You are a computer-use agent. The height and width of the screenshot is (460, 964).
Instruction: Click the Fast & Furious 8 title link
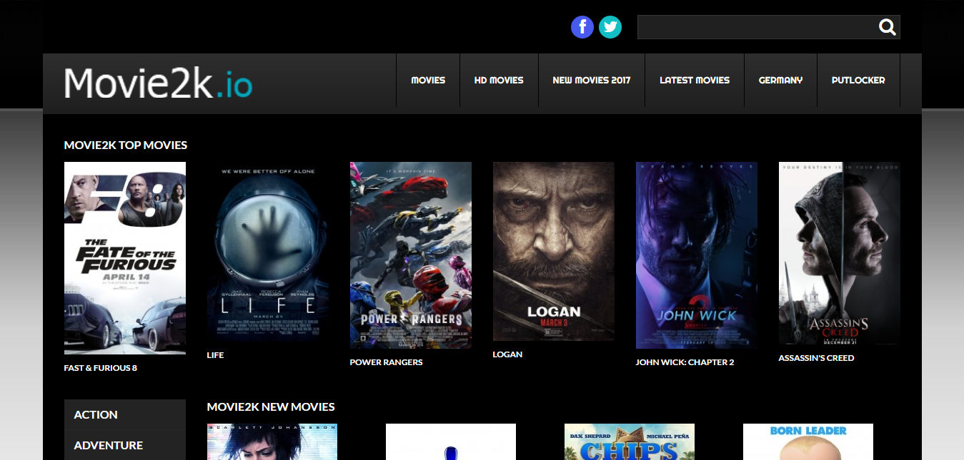[101, 368]
